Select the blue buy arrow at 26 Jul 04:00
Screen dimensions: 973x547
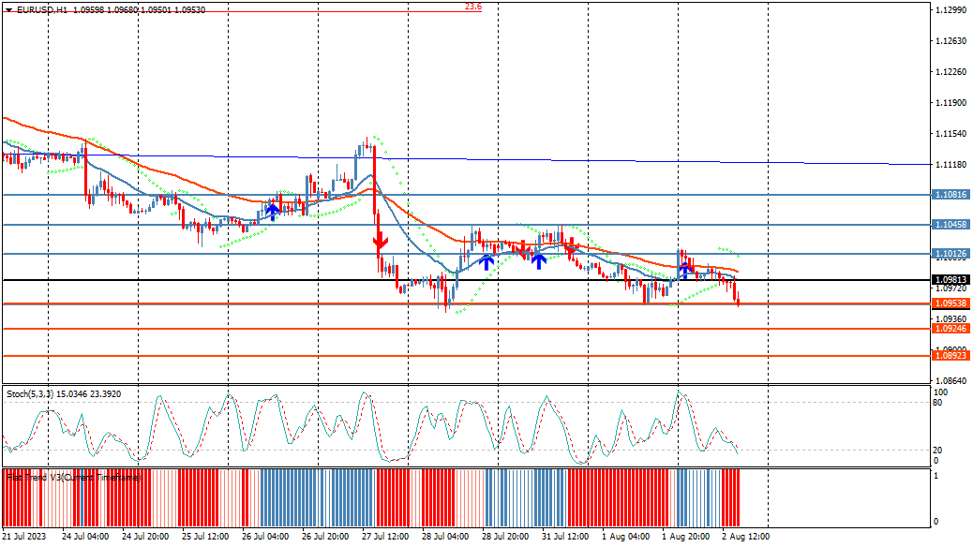pyautogui.click(x=273, y=211)
